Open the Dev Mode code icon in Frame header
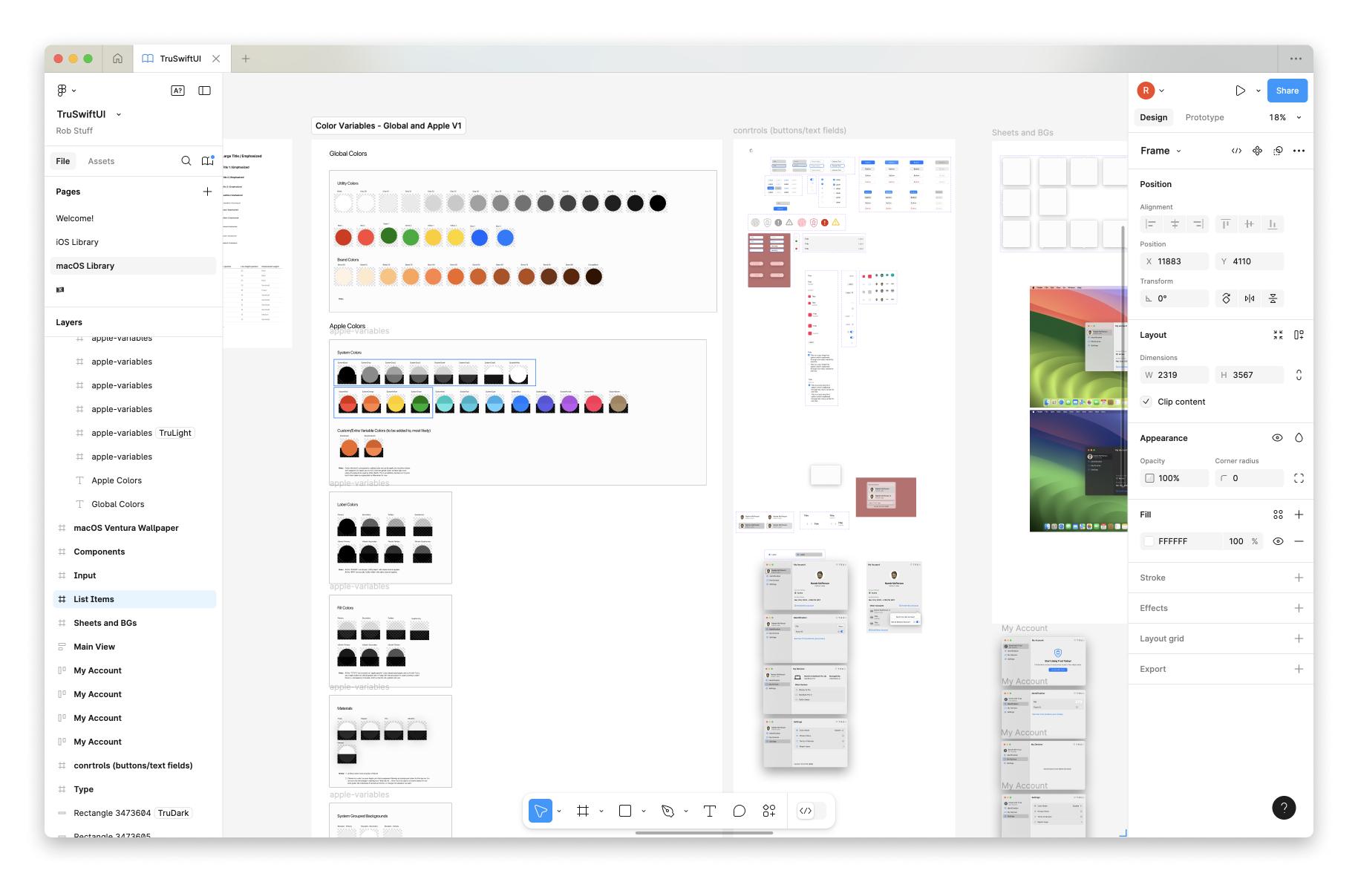Viewport: 1358px width, 882px height. [x=1236, y=151]
